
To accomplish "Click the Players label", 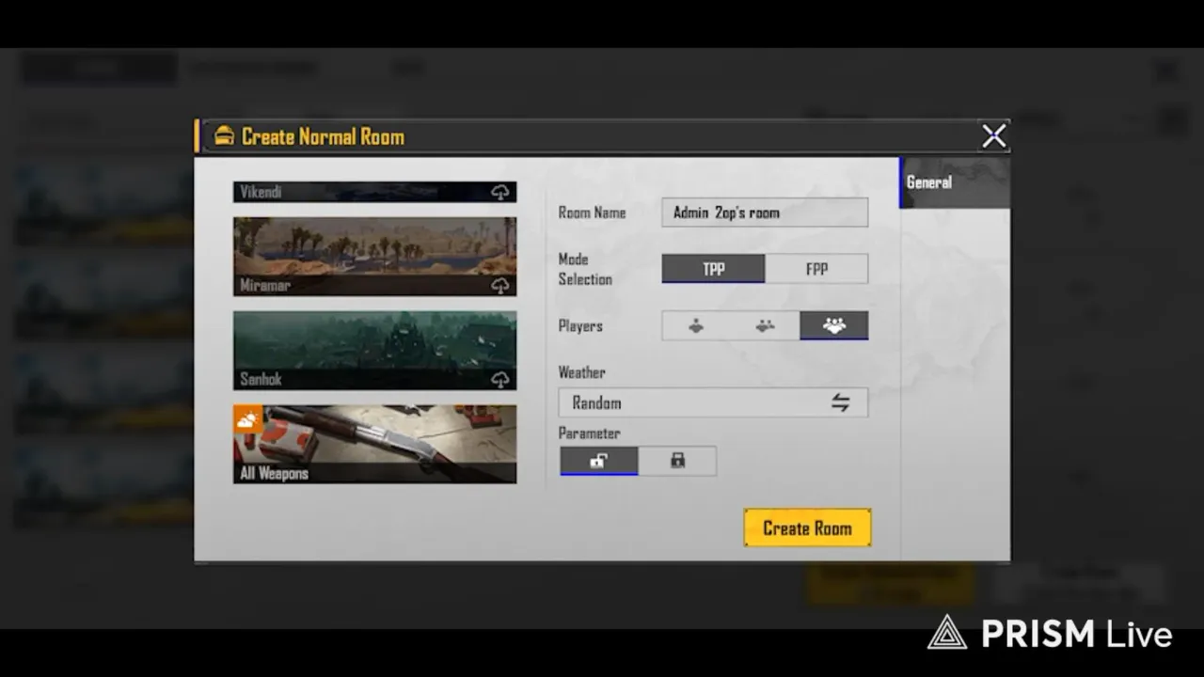I will tap(580, 326).
